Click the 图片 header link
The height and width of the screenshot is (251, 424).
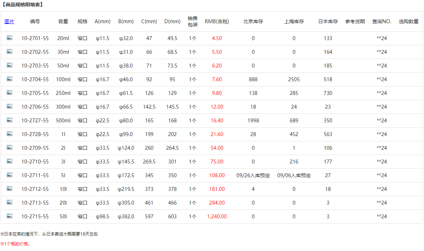click(10, 21)
